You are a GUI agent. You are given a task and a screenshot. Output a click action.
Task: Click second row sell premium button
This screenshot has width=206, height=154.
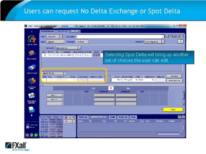(105, 100)
